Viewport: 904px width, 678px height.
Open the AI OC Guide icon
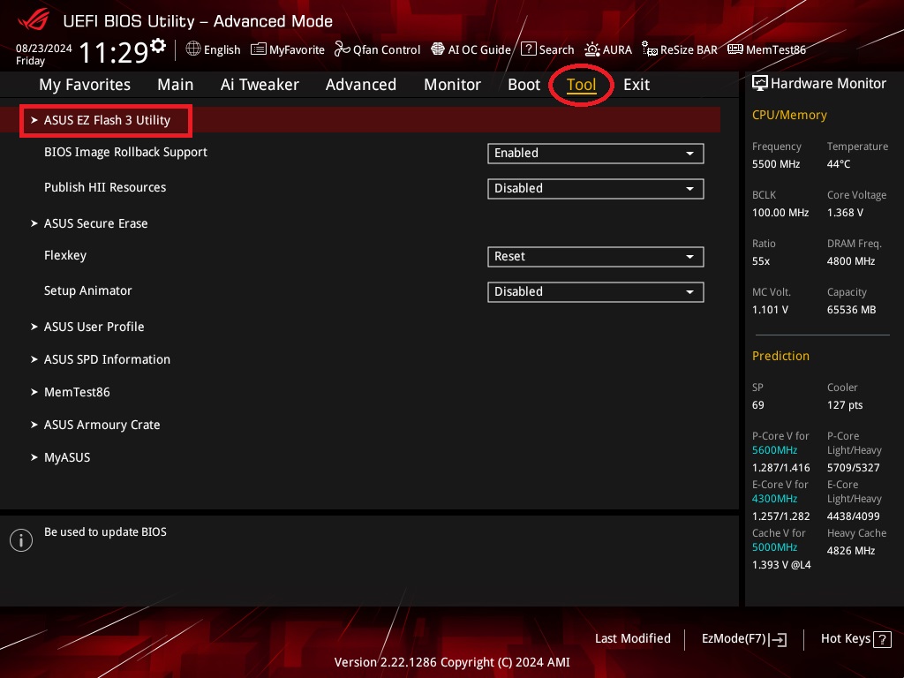point(438,49)
